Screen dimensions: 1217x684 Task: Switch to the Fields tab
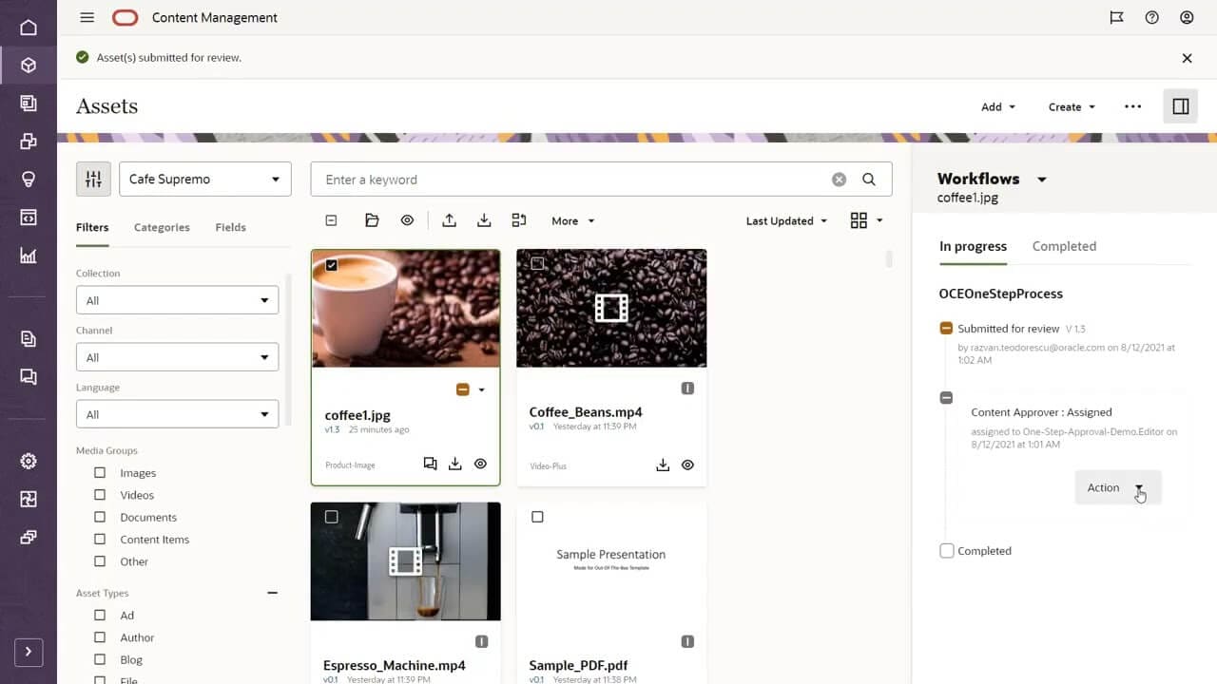231,227
